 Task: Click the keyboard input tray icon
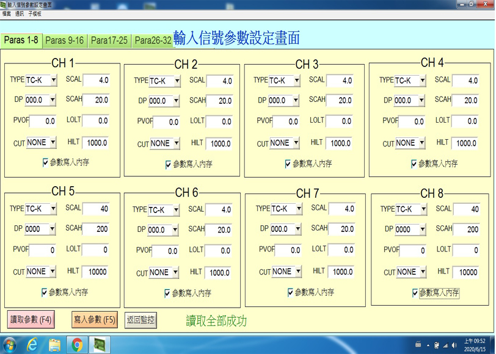[x=418, y=344]
